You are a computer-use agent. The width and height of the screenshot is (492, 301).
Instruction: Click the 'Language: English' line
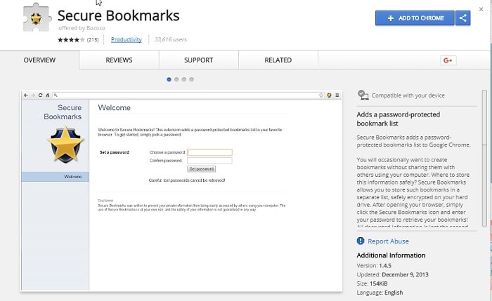(380, 293)
